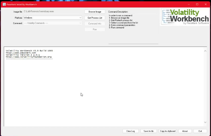Image resolution: width=211 pixels, height=136 pixels.
Task: Click '1- Browse an image file' description line
Action: click(x=119, y=18)
